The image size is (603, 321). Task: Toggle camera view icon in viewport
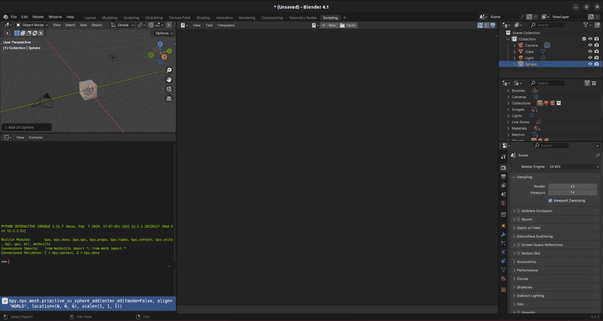click(x=169, y=89)
